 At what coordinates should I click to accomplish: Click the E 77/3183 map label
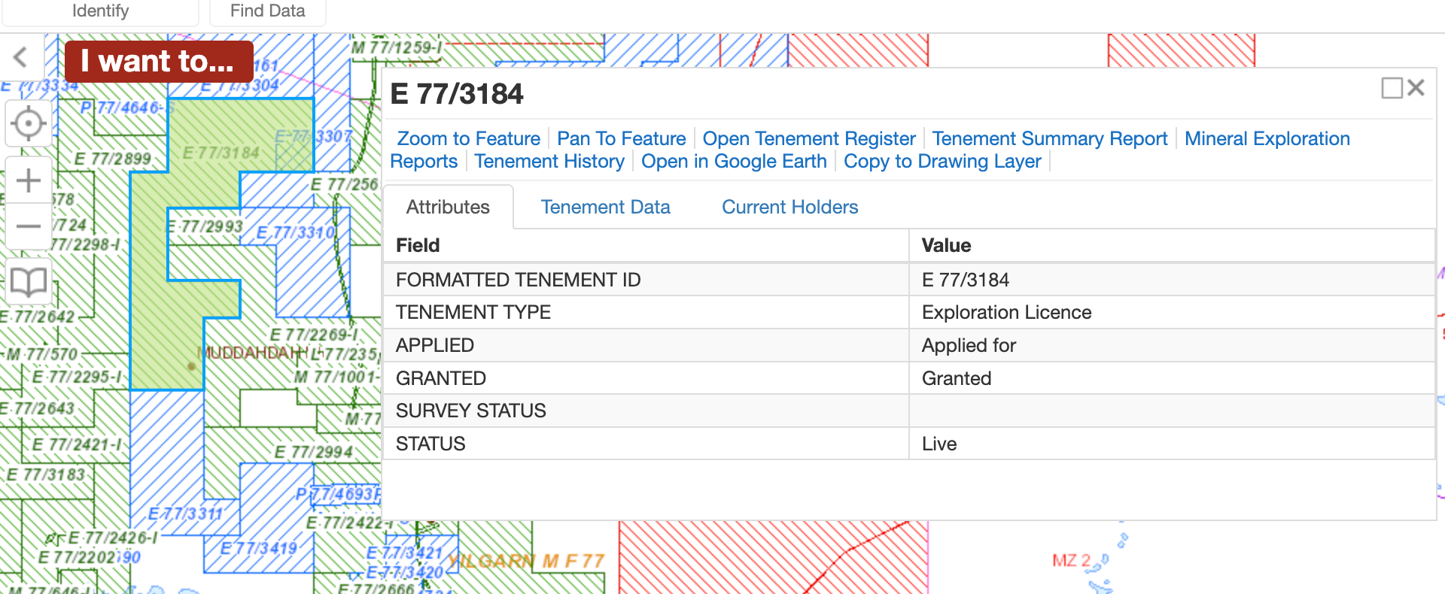46,474
